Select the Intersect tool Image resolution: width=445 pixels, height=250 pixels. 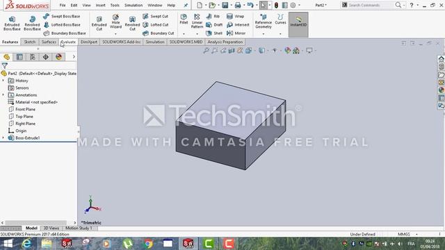pyautogui.click(x=238, y=25)
